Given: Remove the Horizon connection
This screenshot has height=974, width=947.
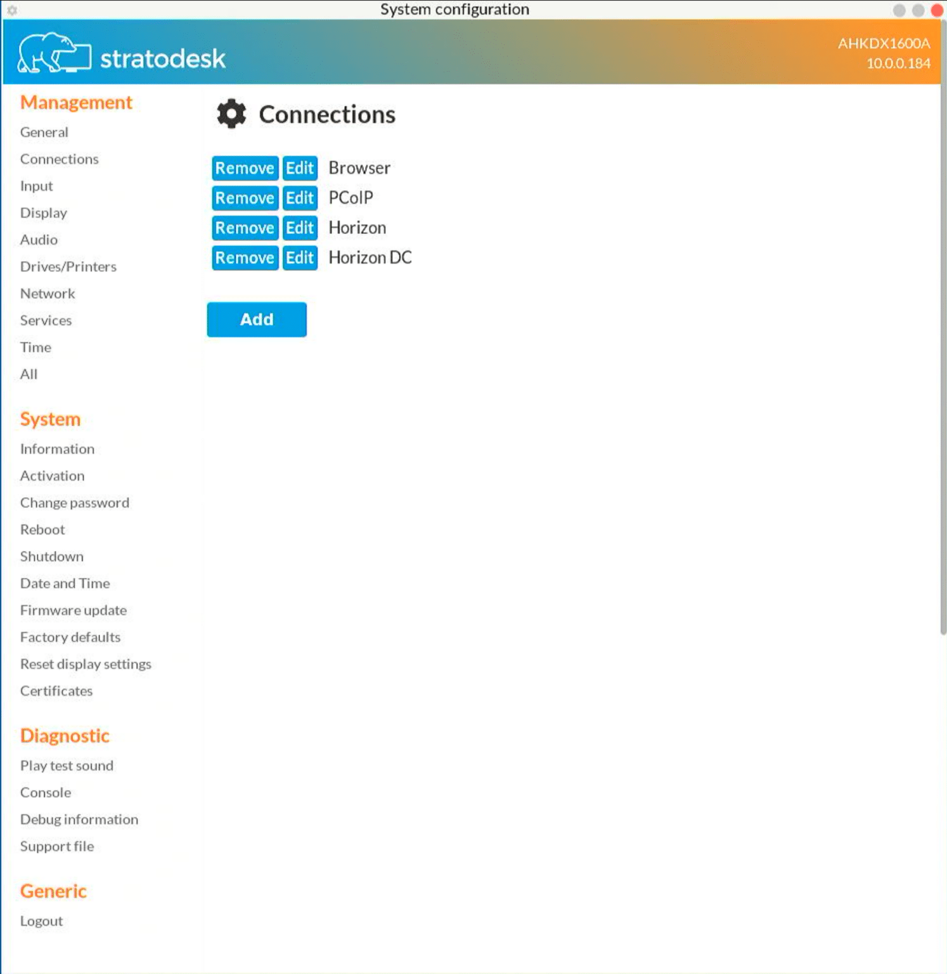Looking at the screenshot, I should [x=245, y=228].
